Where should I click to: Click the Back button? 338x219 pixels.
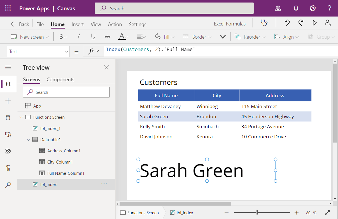19,24
